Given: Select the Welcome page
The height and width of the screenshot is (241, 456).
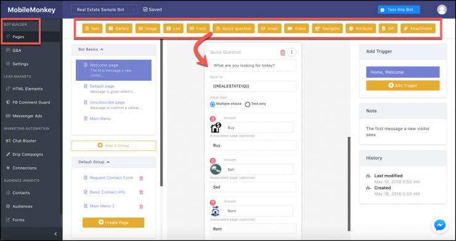Looking at the screenshot, I should pyautogui.click(x=114, y=70).
